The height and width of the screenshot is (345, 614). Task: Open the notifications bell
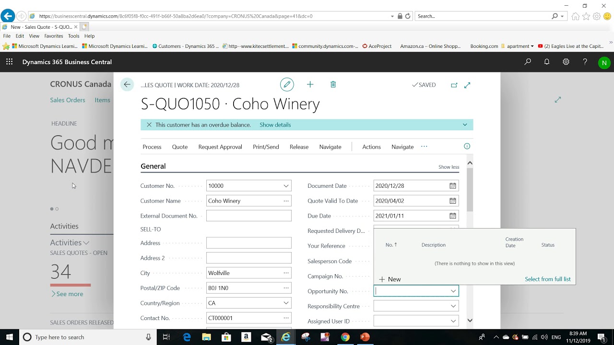point(547,62)
